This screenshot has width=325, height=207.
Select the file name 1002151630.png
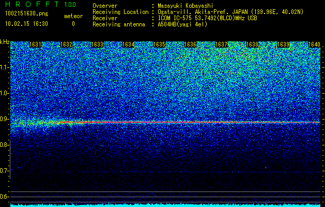[x=27, y=14]
